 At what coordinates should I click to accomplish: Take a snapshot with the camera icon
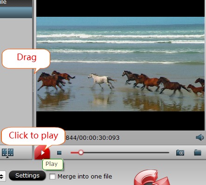(x=180, y=153)
